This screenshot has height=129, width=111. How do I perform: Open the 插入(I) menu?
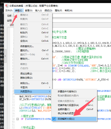pos(38,11)
